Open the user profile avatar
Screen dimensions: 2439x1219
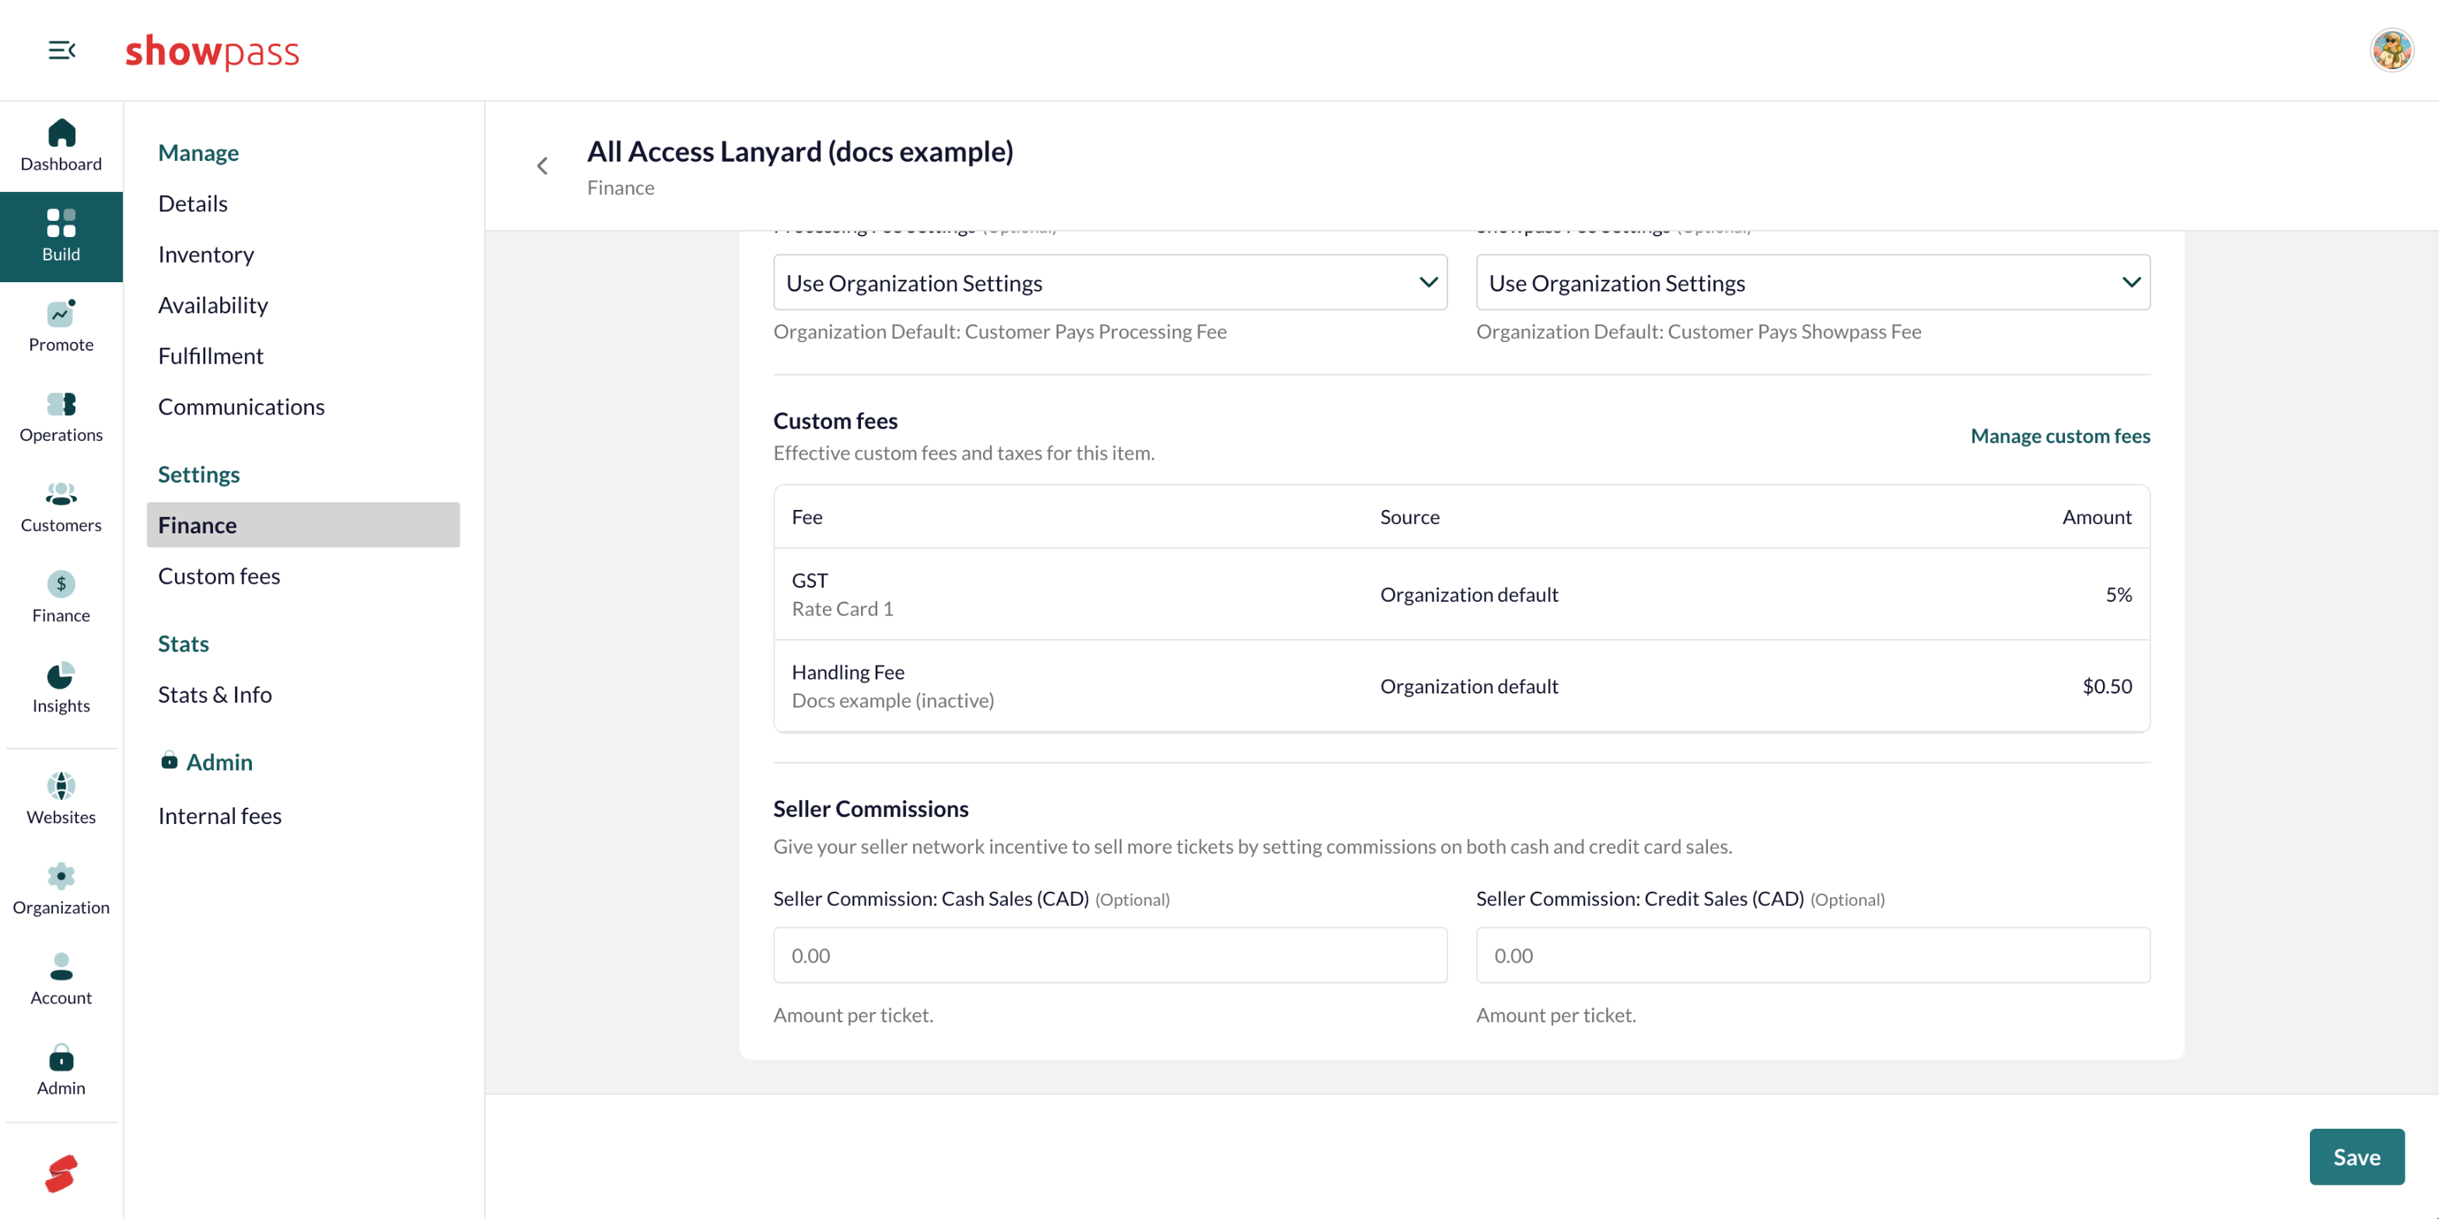pyautogui.click(x=2392, y=51)
